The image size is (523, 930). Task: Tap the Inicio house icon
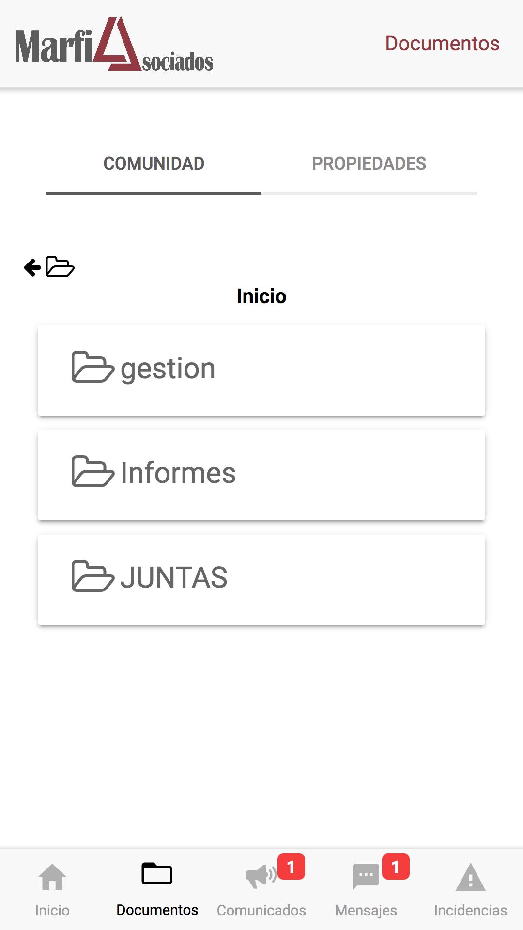(x=52, y=877)
